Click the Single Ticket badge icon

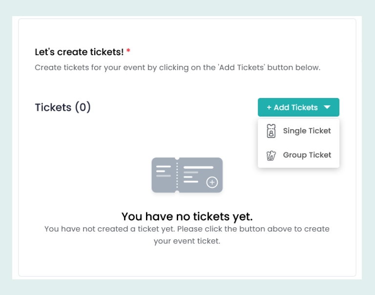(x=271, y=131)
